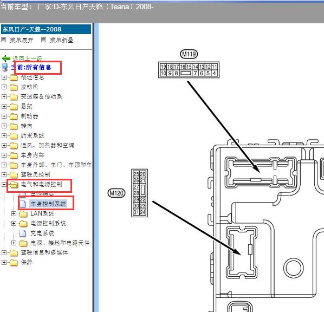Click 菜单展开 to expand all menus
Image resolution: width=324 pixels, height=312 pixels.
[22, 40]
